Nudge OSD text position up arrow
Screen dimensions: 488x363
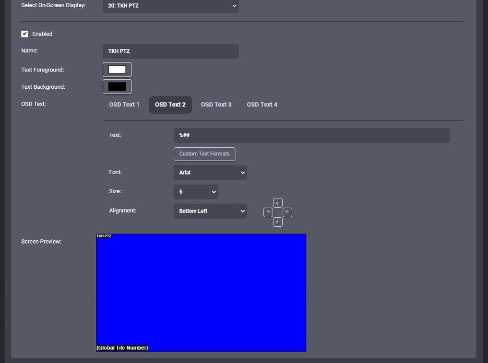pyautogui.click(x=278, y=203)
